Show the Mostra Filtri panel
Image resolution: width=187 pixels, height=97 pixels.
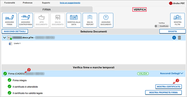point(177,20)
